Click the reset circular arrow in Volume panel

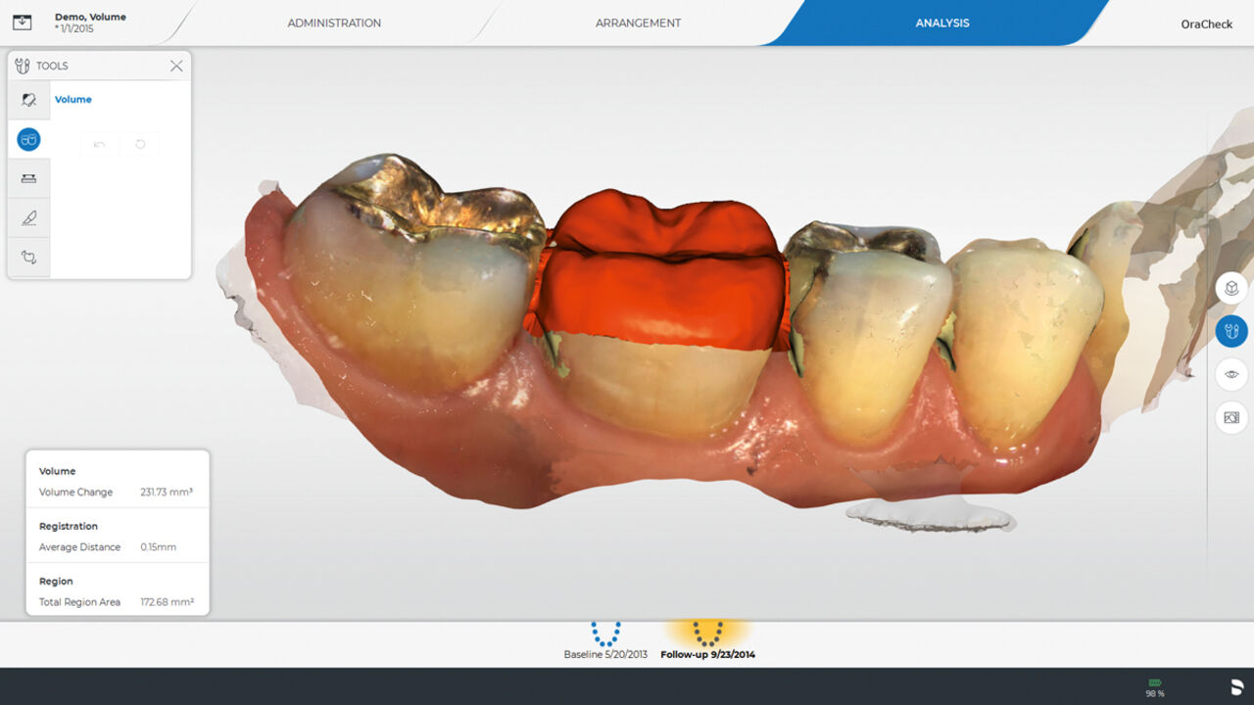[140, 144]
